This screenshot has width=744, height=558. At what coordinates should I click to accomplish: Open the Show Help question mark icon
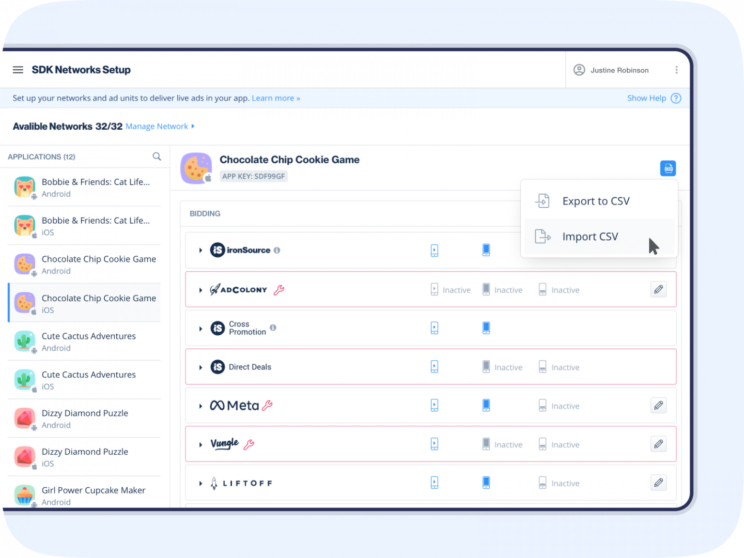click(x=676, y=98)
